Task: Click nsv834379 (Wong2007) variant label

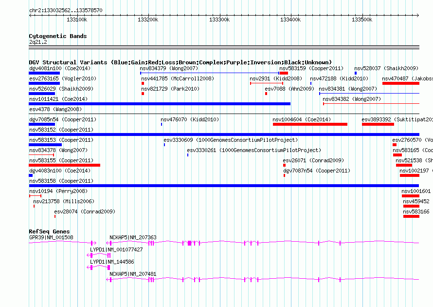Action: pos(169,68)
